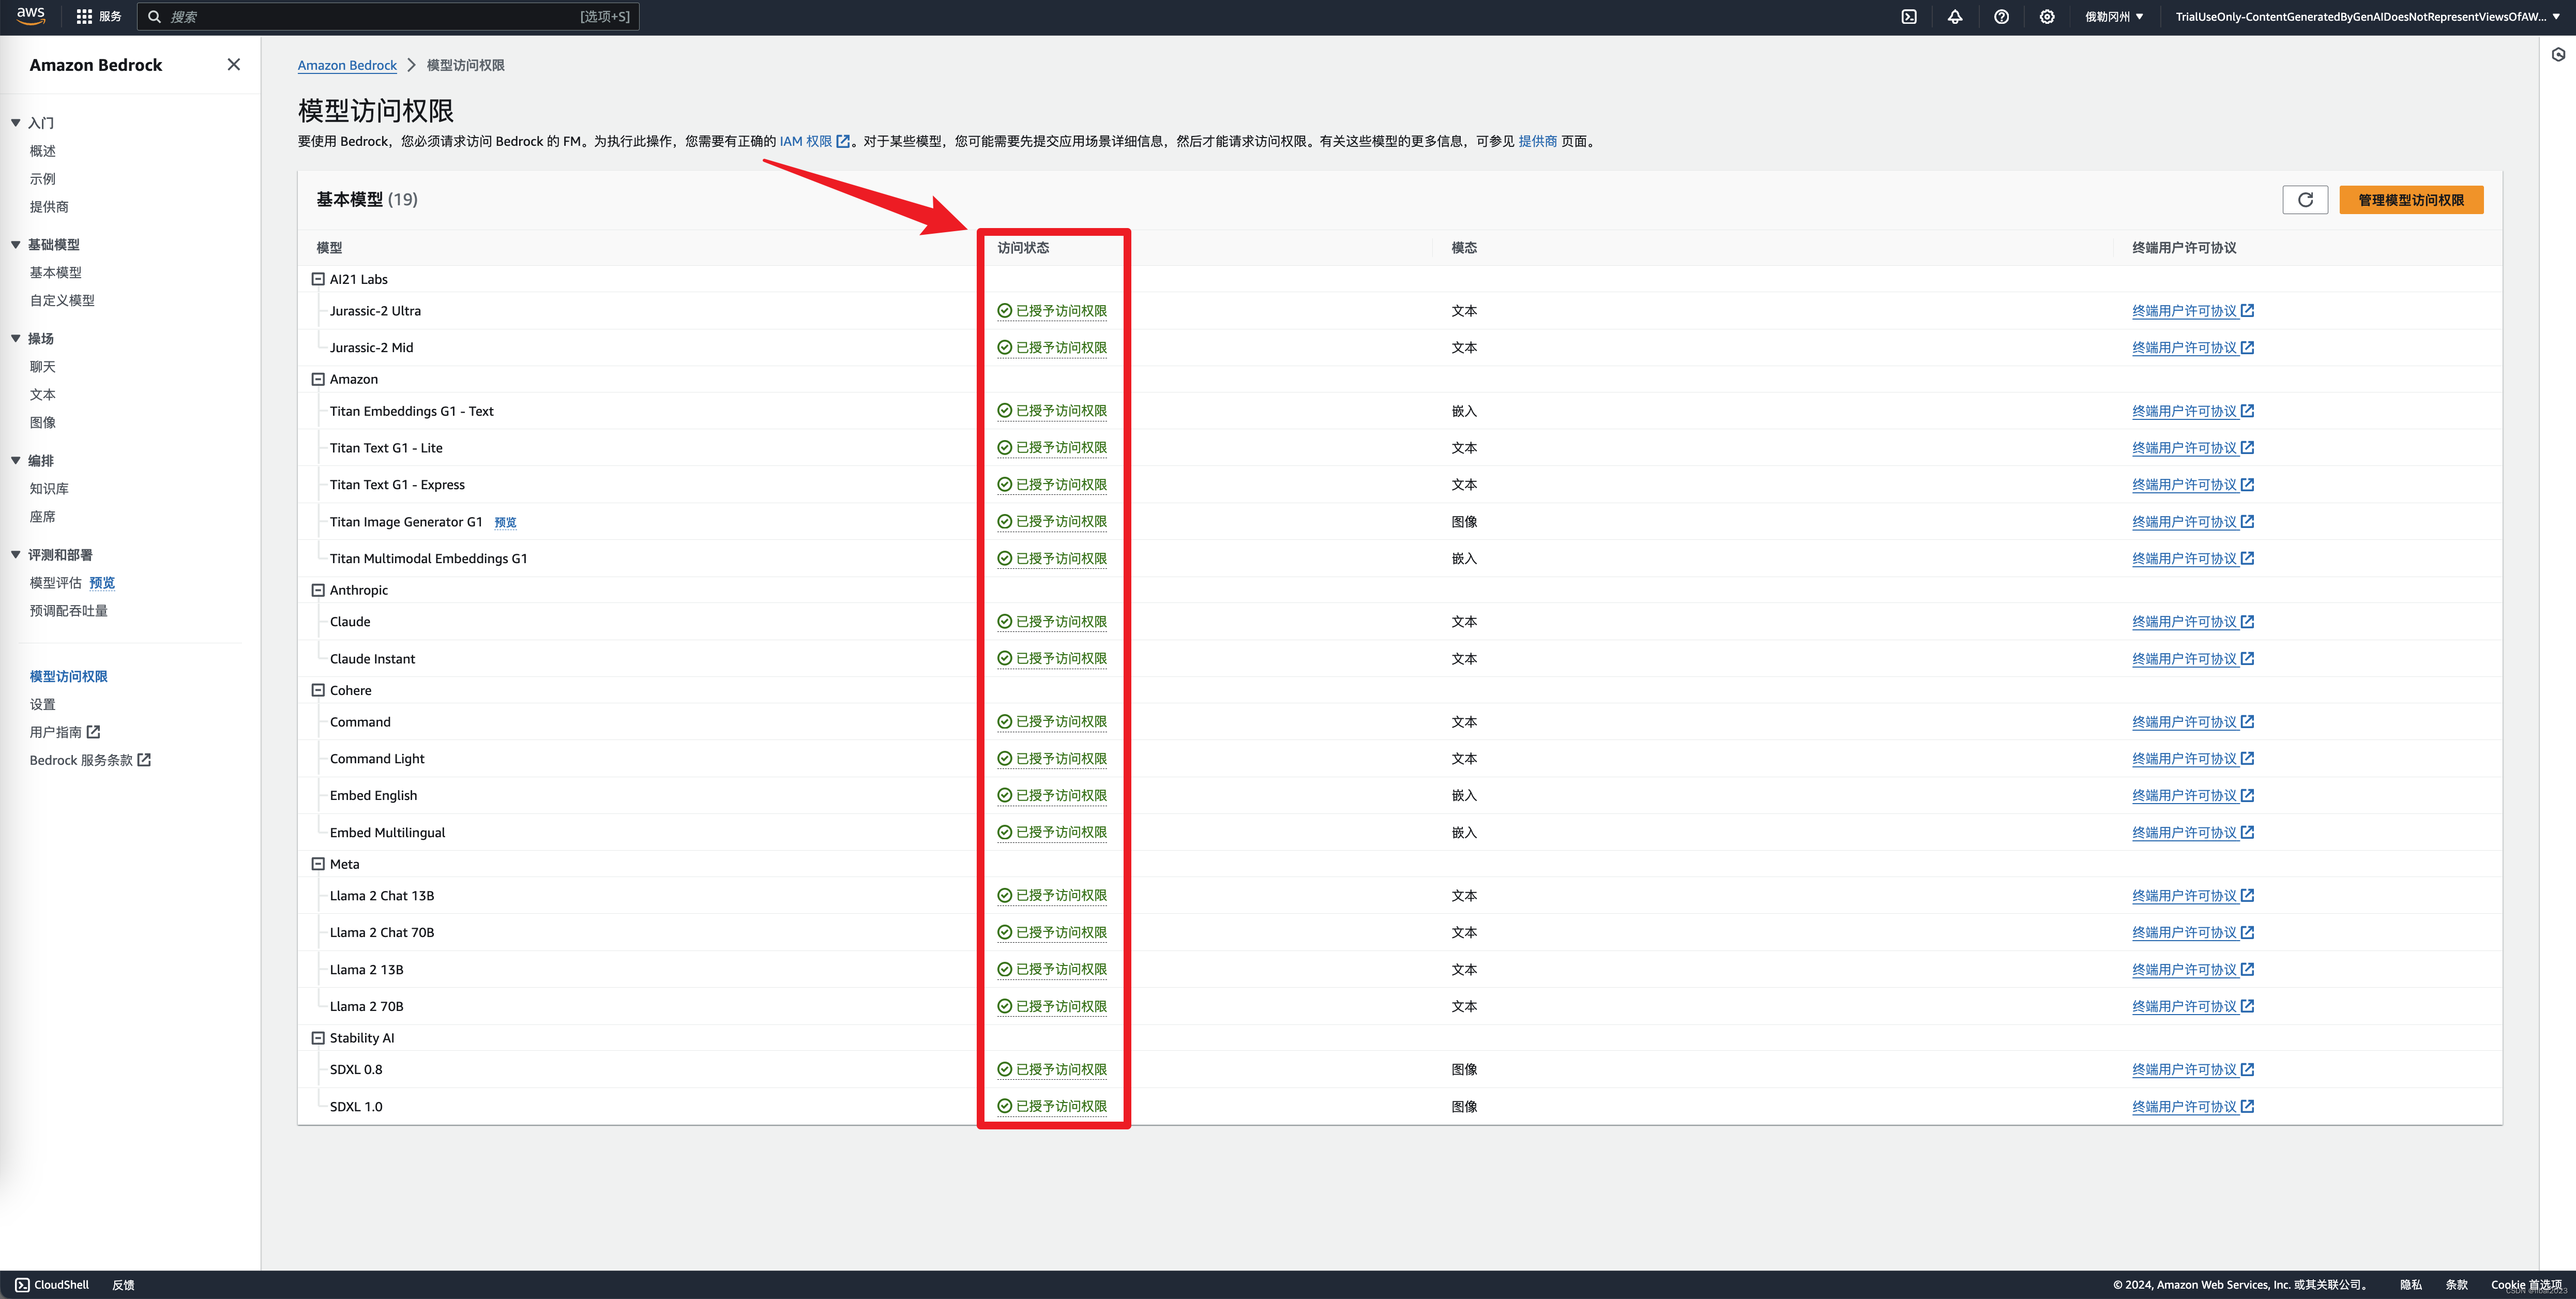This screenshot has width=2576, height=1299.
Task: Open the Image playground sidebar item
Action: pos(43,423)
